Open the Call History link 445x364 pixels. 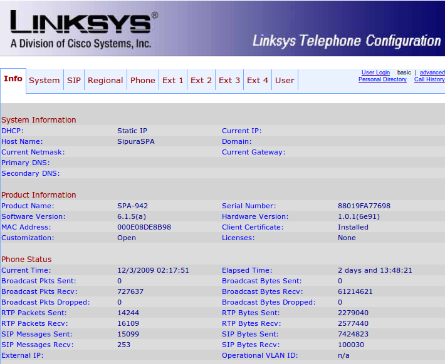pos(429,79)
